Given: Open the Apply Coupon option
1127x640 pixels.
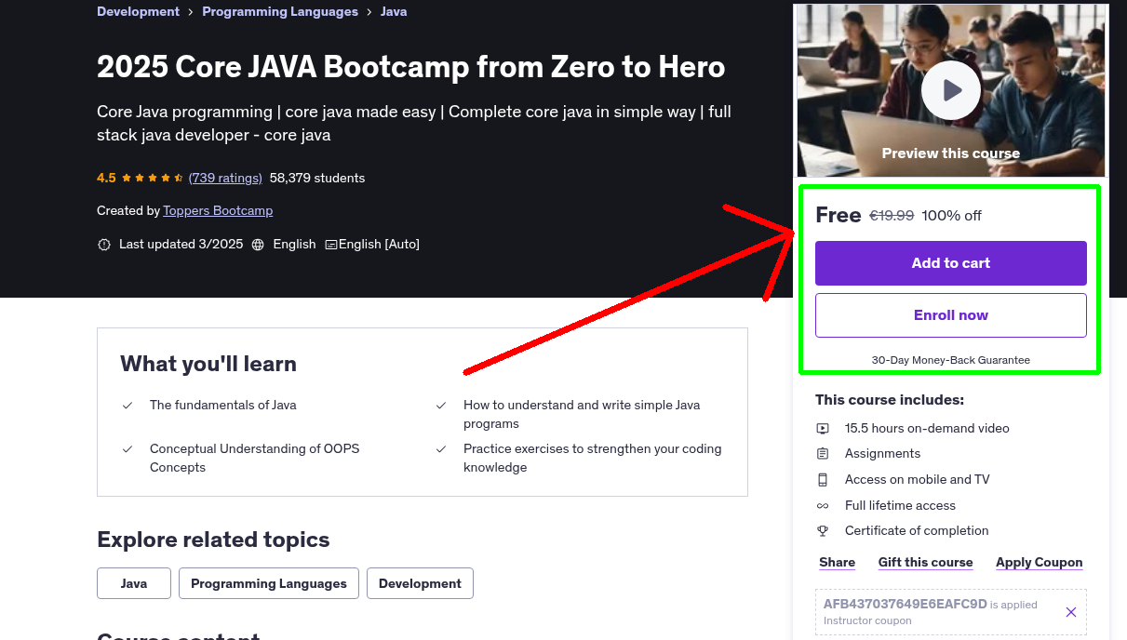Looking at the screenshot, I should pos(1039,562).
